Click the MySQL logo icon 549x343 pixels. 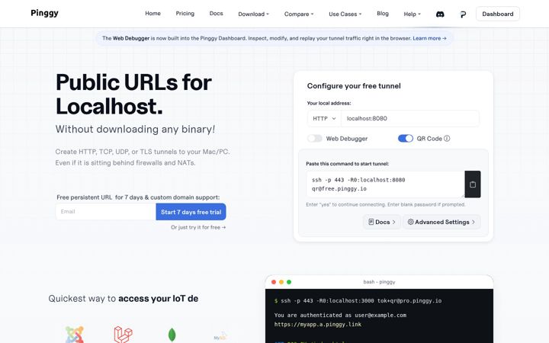(x=220, y=337)
